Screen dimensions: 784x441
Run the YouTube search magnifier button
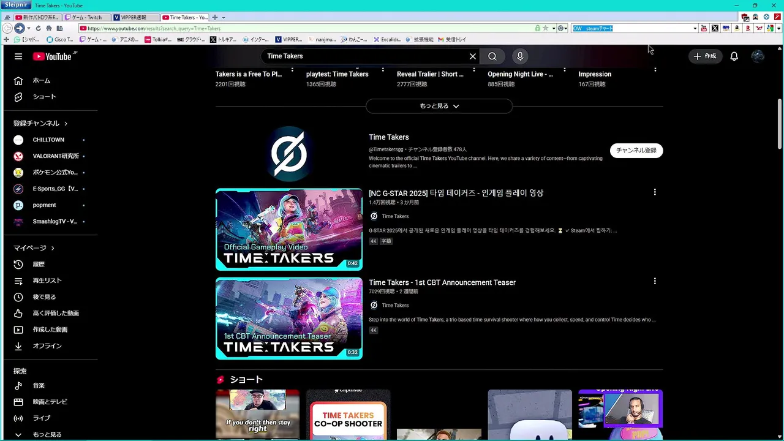click(492, 56)
